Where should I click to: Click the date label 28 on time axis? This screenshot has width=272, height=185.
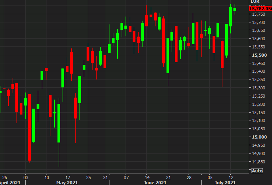click(189, 178)
